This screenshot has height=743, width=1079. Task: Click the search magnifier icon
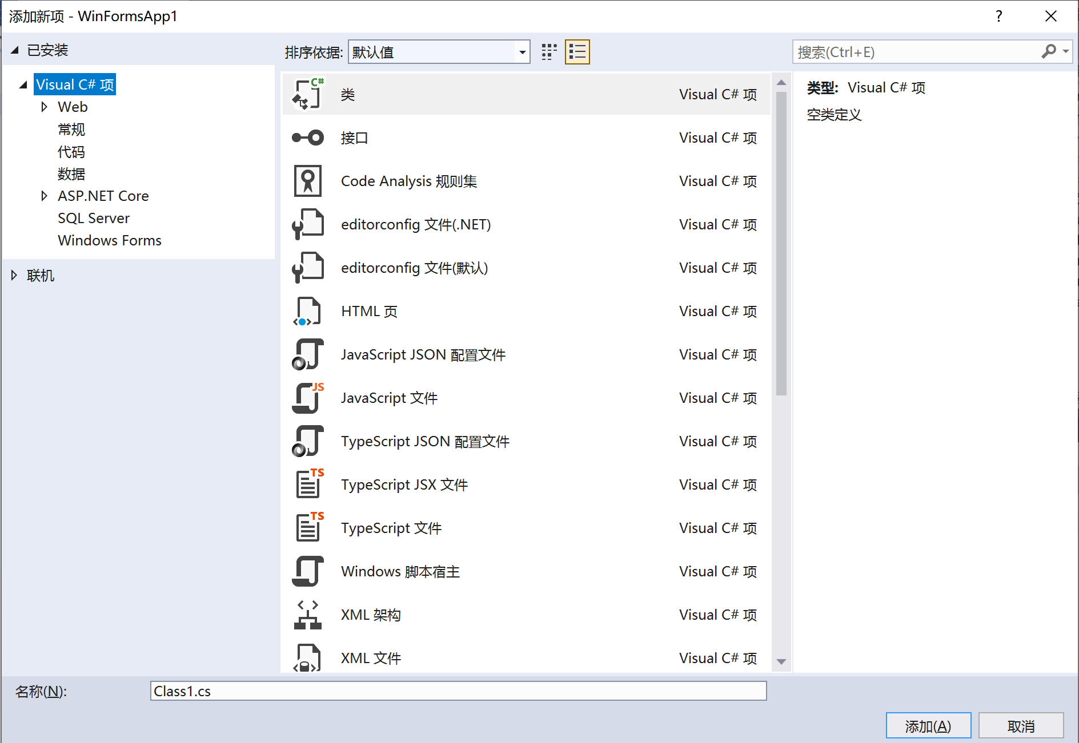pyautogui.click(x=1049, y=52)
